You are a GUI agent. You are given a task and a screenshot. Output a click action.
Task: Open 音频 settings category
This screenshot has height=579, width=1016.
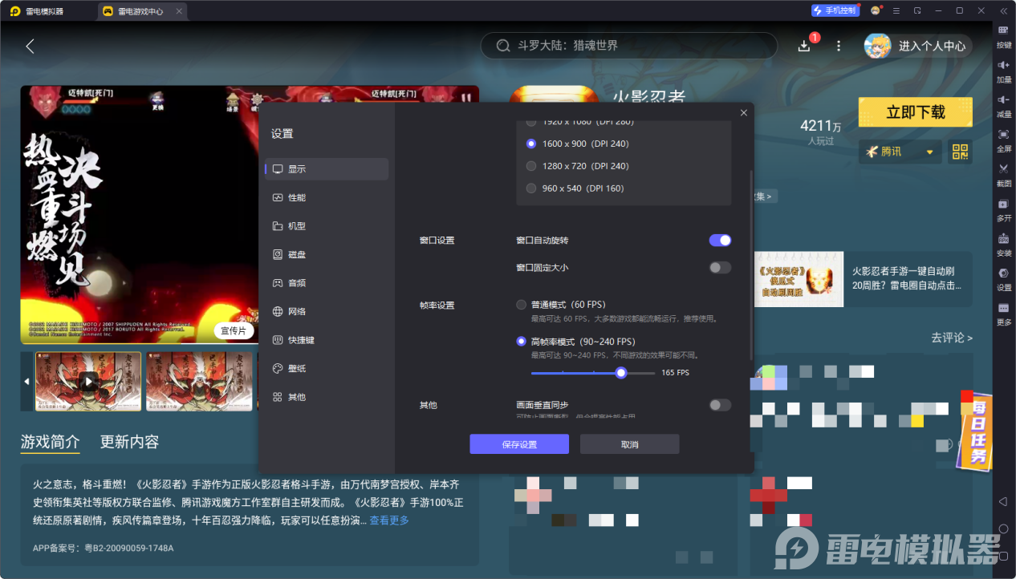[327, 283]
